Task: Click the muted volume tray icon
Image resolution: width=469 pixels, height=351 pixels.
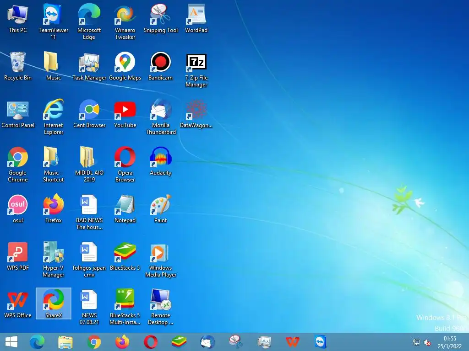Action: pos(427,342)
